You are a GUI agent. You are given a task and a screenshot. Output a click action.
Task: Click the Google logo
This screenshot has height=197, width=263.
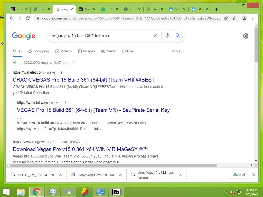click(23, 36)
